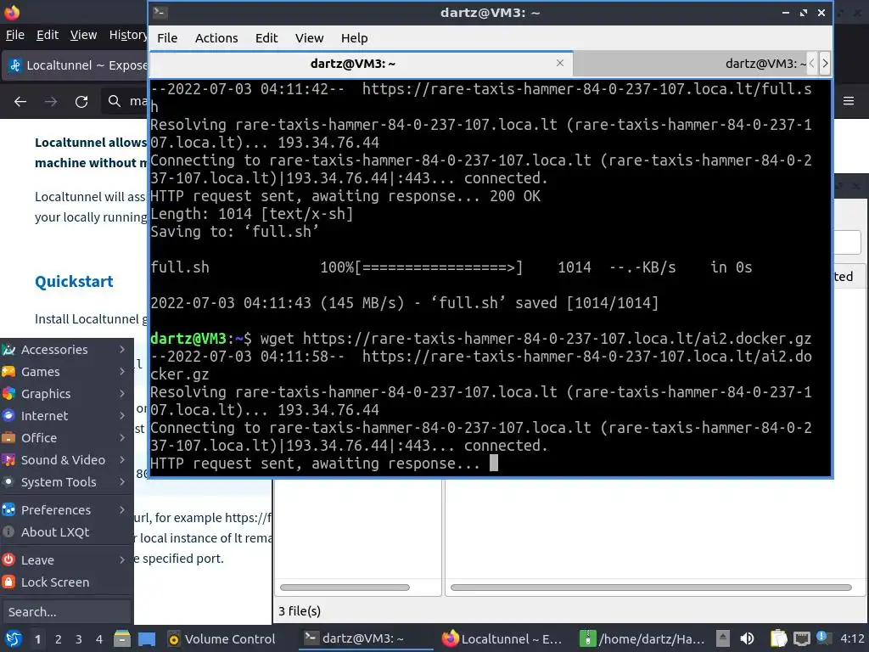Open the volume speaker tray icon
Image resolution: width=869 pixels, height=652 pixels.
click(748, 638)
